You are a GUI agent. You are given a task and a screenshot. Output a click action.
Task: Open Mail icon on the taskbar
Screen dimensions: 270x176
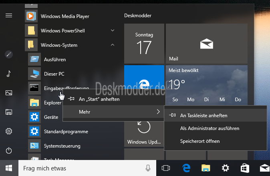pos(265,168)
